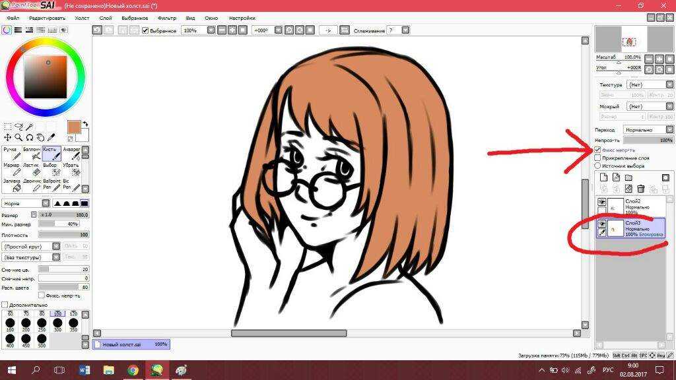This screenshot has width=676, height=380.
Task: Uncheck the Фикс. непр-ть layer checkbox
Action: (x=598, y=150)
